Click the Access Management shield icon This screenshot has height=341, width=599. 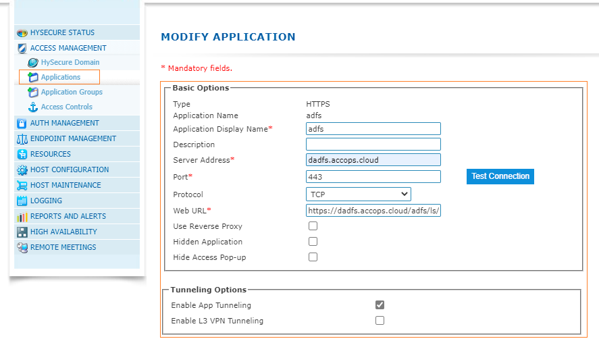point(22,48)
